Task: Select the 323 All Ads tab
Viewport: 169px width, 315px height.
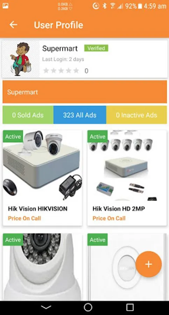Action: (x=80, y=115)
